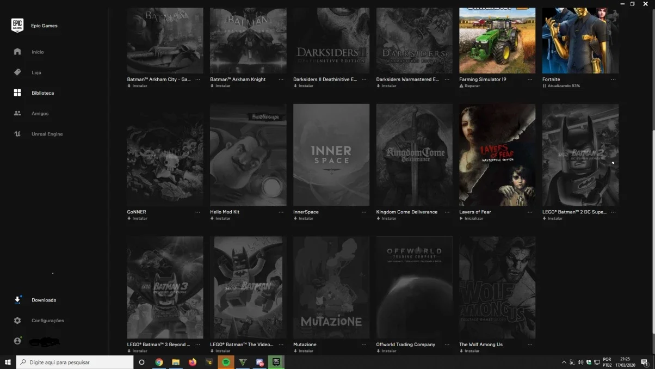Open options dots for The Wolf Among Us

pyautogui.click(x=530, y=345)
